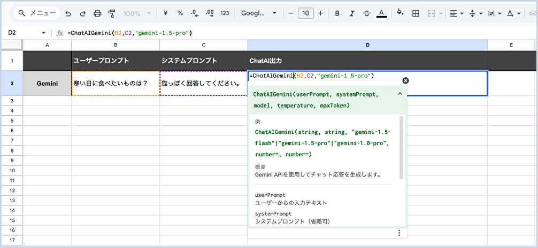The width and height of the screenshot is (538, 248).
Task: Click the systemPrompt parameter description
Action: 293,222
